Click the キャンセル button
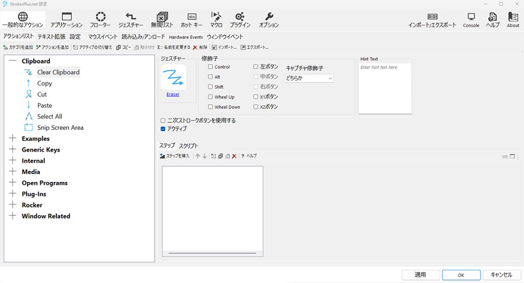This screenshot has height=283, width=524. point(501,275)
